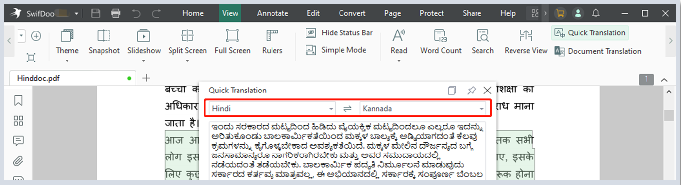Screen dimensions: 681x185
Task: Toggle Reverse View
Action: point(526,41)
